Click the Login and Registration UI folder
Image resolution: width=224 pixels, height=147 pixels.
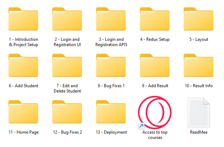67,19
